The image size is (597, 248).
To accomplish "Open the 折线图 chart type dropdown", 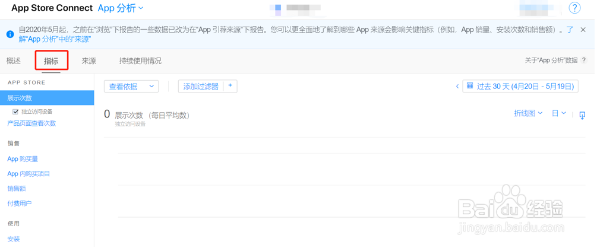I will 528,113.
